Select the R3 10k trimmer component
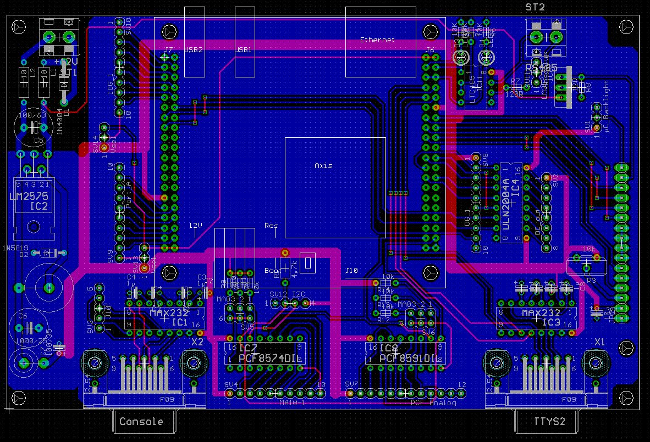 click(x=587, y=265)
